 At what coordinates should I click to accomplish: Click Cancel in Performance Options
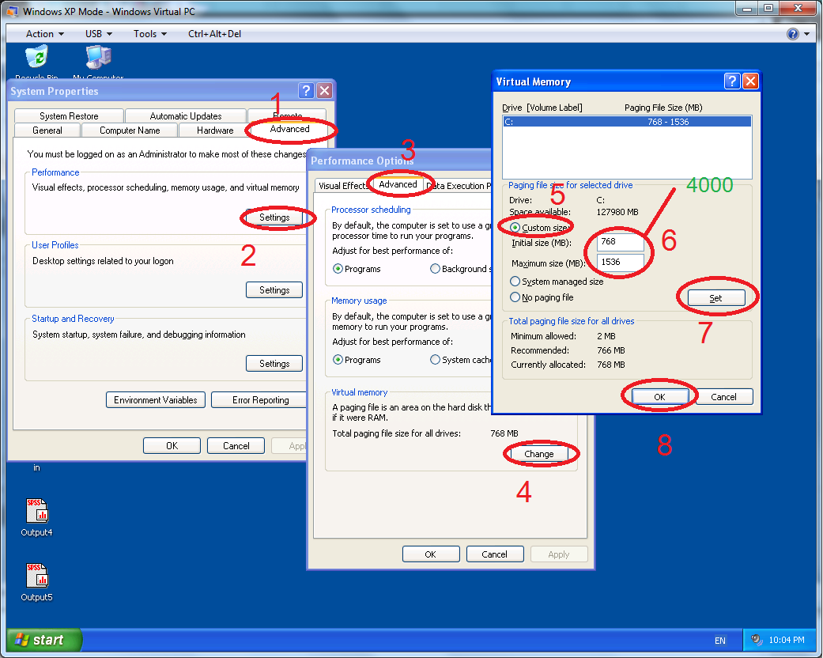click(494, 554)
